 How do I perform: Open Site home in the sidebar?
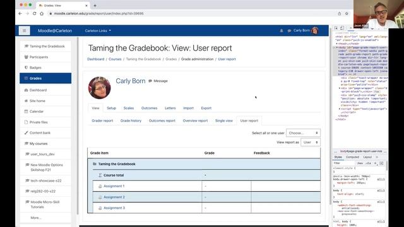click(45, 101)
